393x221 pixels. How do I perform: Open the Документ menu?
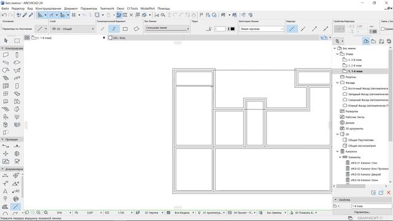71,9
